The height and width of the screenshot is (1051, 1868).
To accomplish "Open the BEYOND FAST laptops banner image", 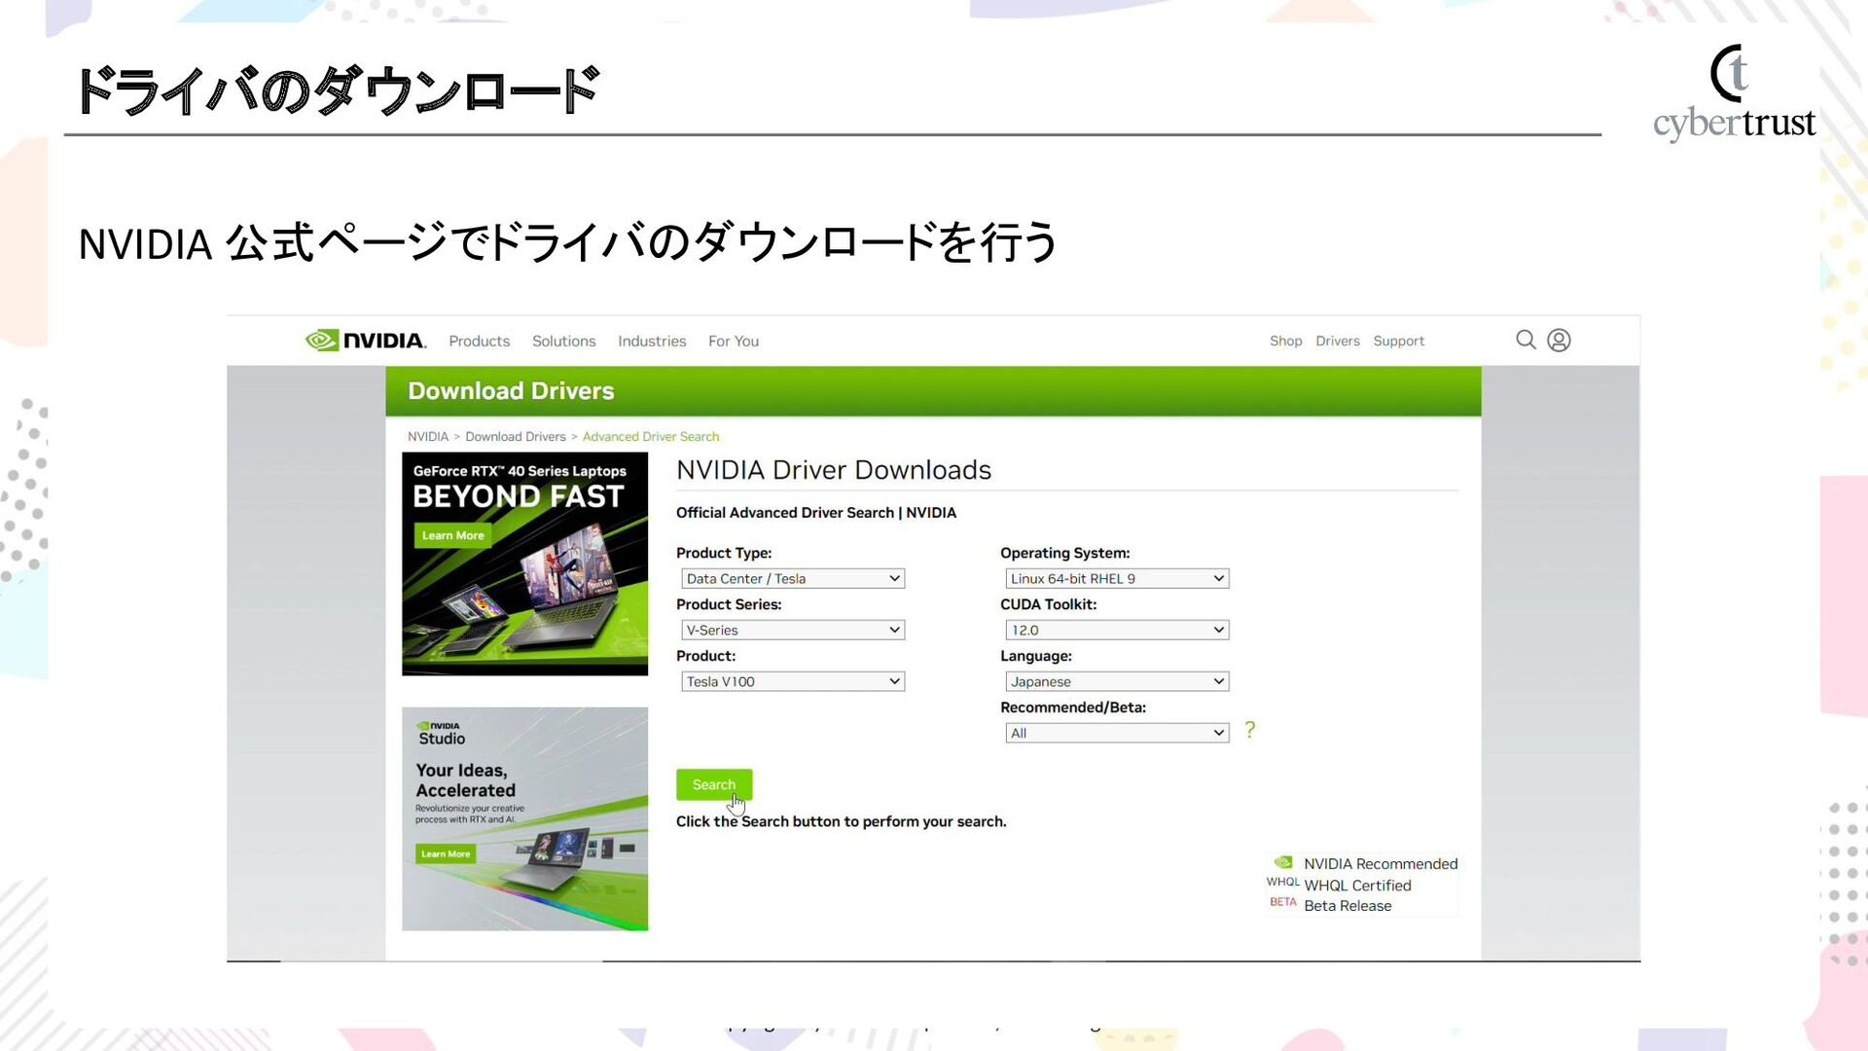I will [524, 563].
